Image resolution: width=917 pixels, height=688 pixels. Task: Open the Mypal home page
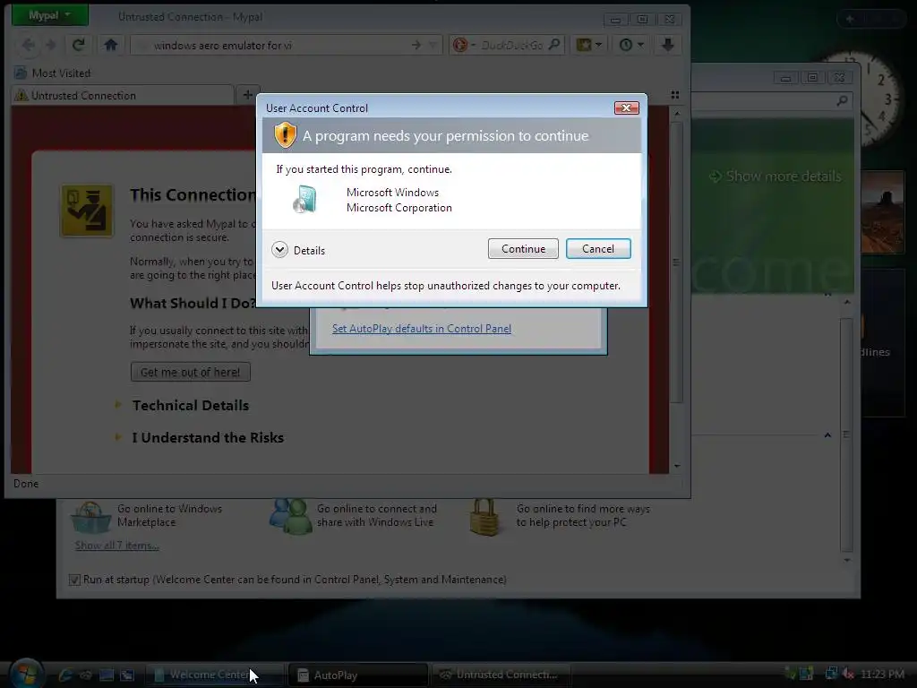[x=111, y=45]
